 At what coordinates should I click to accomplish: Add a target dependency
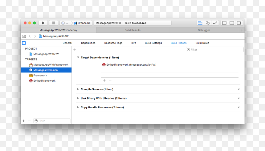tap(104, 80)
